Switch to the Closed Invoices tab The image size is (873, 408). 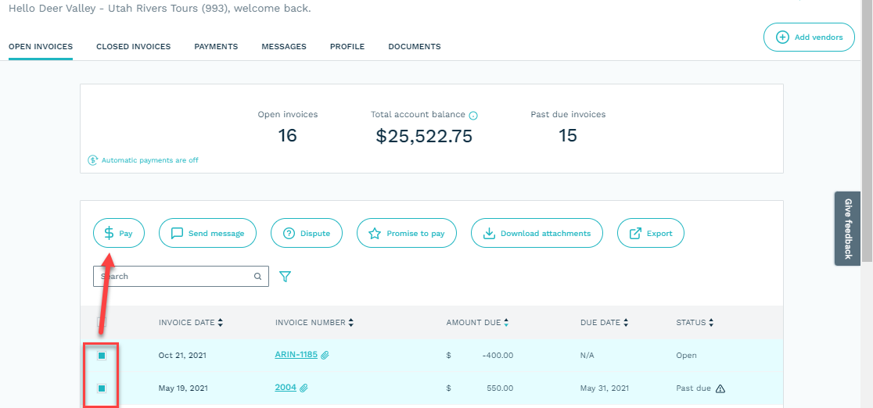point(133,47)
